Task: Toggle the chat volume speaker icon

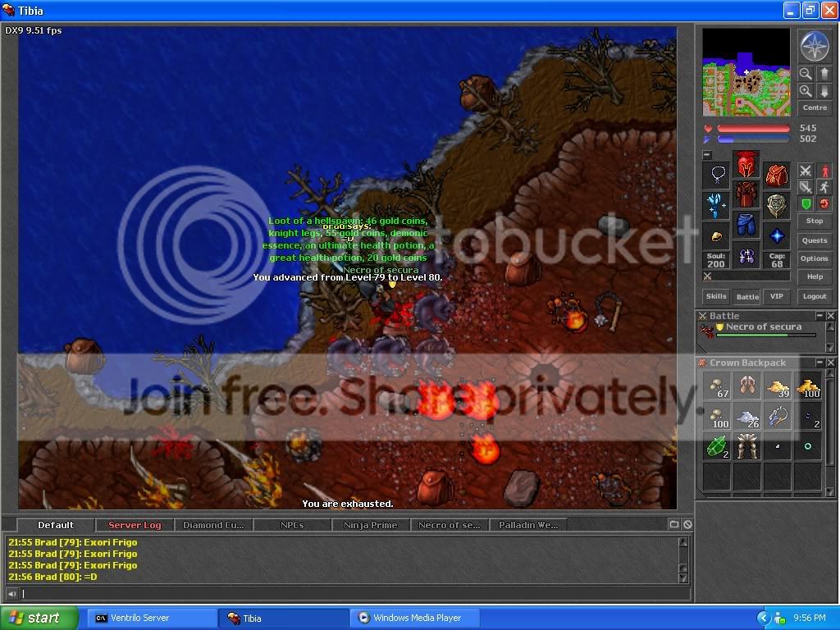Action: [11, 594]
